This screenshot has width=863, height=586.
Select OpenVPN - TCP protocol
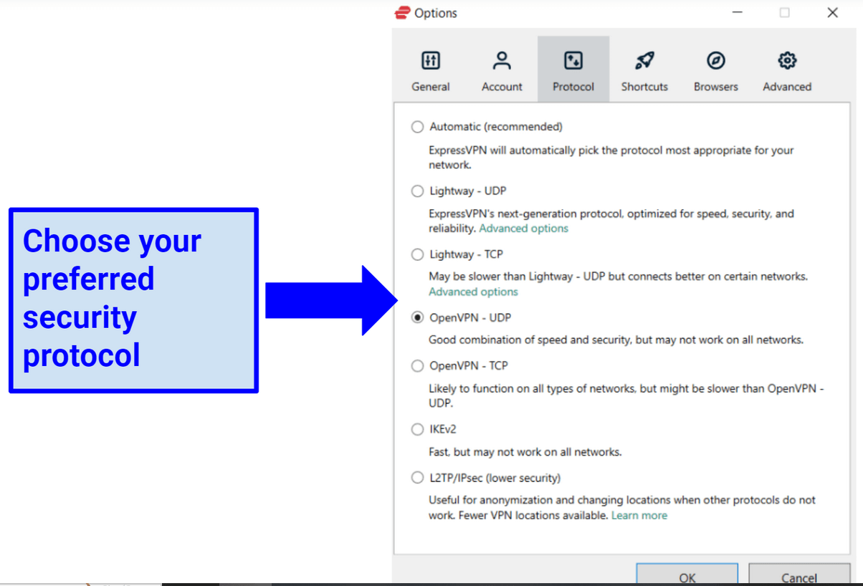pyautogui.click(x=417, y=366)
